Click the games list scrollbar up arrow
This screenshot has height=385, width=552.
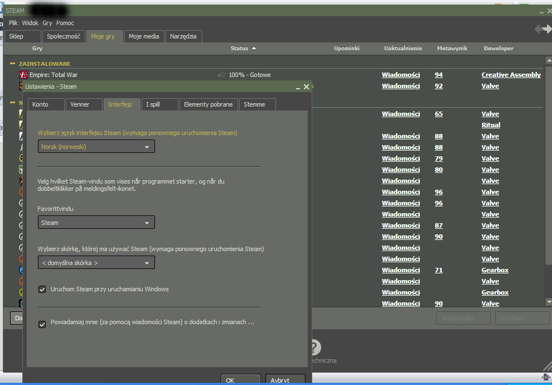click(549, 60)
